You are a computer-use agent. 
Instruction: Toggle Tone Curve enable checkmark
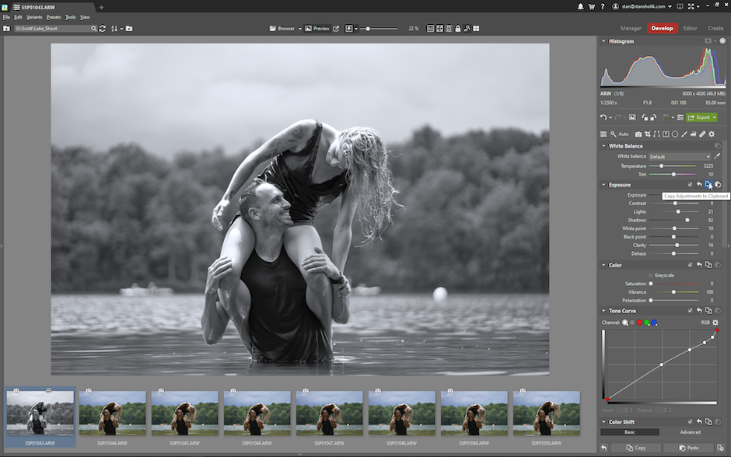[x=690, y=310]
